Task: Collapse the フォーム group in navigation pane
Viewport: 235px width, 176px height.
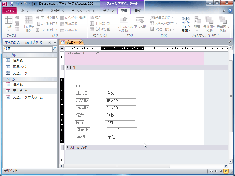Action: coord(53,79)
